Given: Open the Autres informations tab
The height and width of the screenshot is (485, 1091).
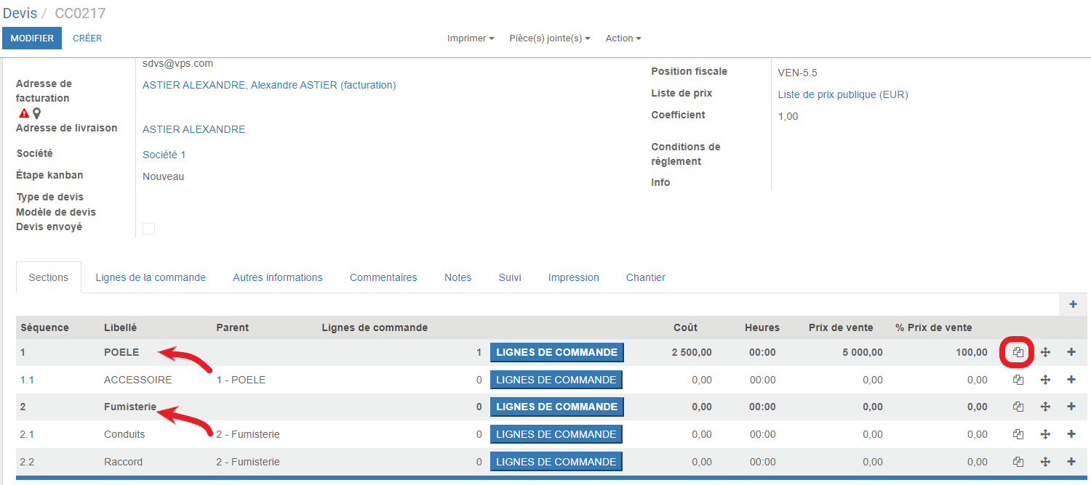Looking at the screenshot, I should click(278, 277).
